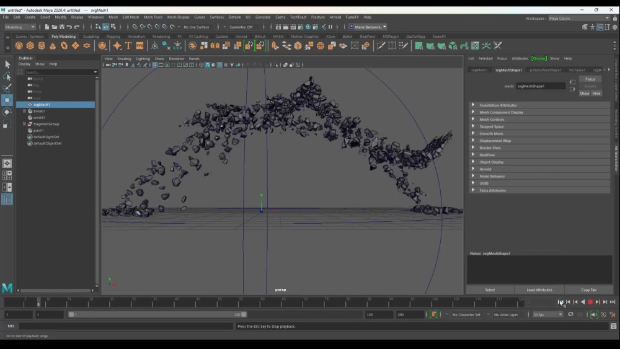Switch to the Rigging shelf tab
Screen dimensions: 620x349
[113, 37]
